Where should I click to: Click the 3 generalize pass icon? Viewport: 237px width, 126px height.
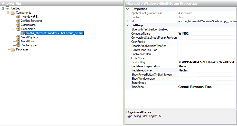point(17,25)
